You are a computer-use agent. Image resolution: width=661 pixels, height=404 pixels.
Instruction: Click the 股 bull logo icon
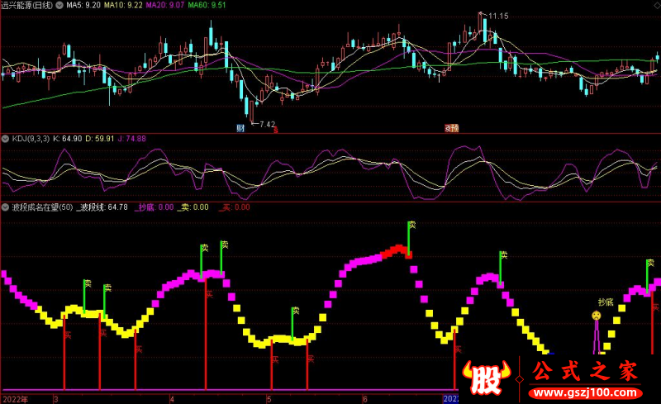(x=486, y=378)
